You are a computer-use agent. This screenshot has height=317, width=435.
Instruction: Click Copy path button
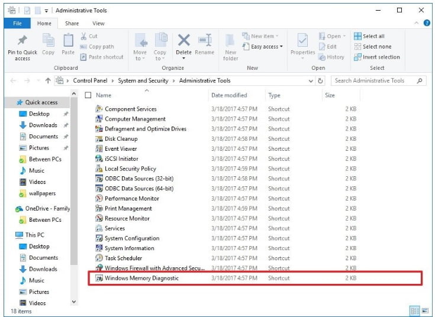(97, 47)
